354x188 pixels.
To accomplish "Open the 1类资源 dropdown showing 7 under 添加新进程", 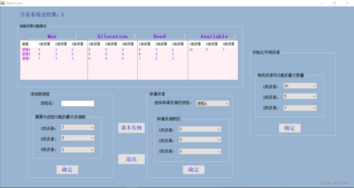I will [x=78, y=128].
